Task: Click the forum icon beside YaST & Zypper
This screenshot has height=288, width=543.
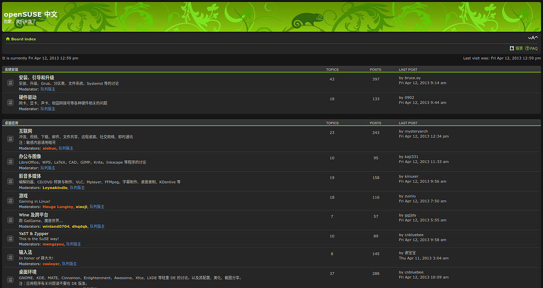Action: pyautogui.click(x=10, y=239)
